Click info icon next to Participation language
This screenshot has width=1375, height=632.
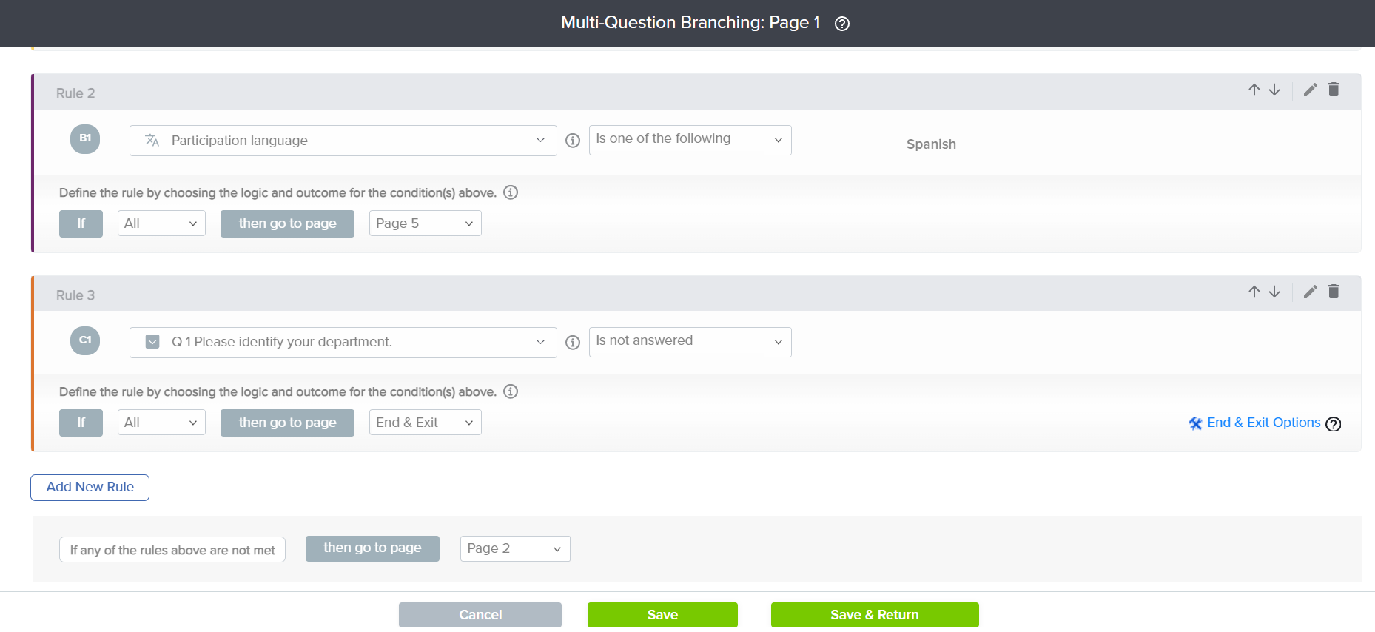click(572, 141)
